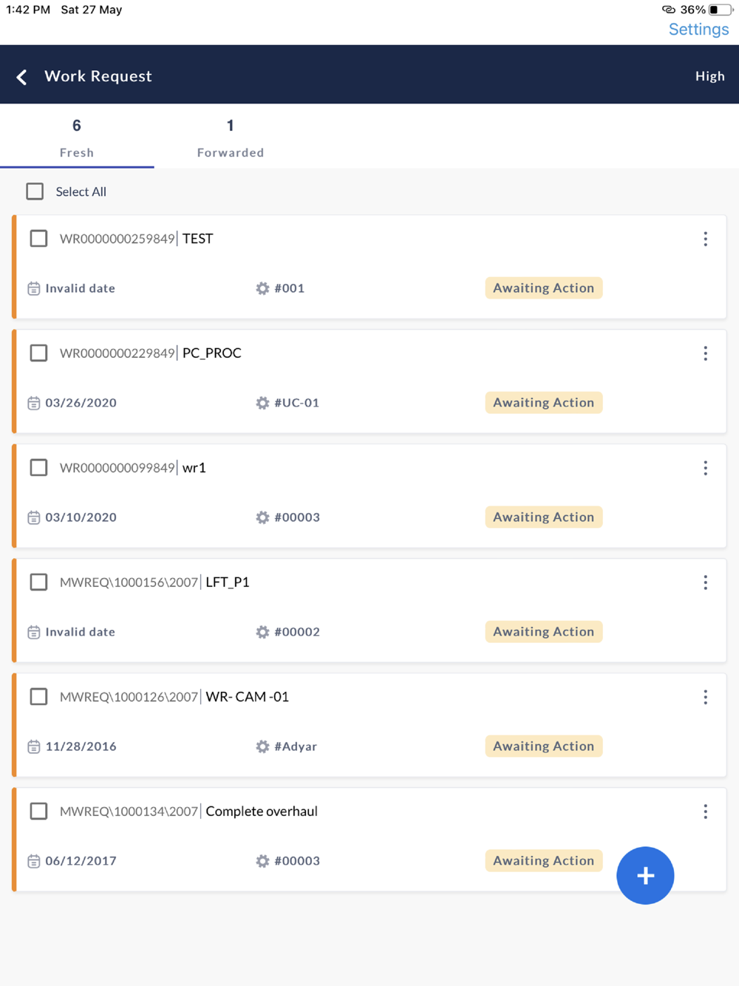739x986 pixels.
Task: Open the High priority filter
Action: tap(709, 76)
